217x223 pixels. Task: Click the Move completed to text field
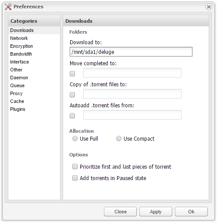click(132, 73)
